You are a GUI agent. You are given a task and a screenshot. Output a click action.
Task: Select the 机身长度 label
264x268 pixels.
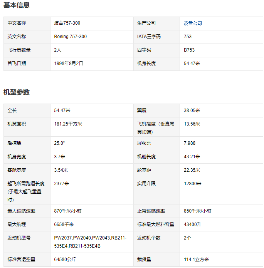tap(146, 64)
